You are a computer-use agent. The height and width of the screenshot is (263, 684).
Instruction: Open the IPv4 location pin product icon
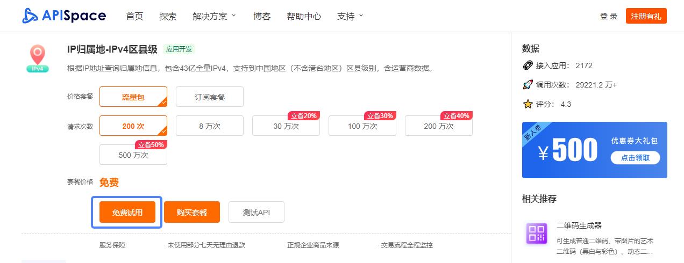tap(38, 59)
